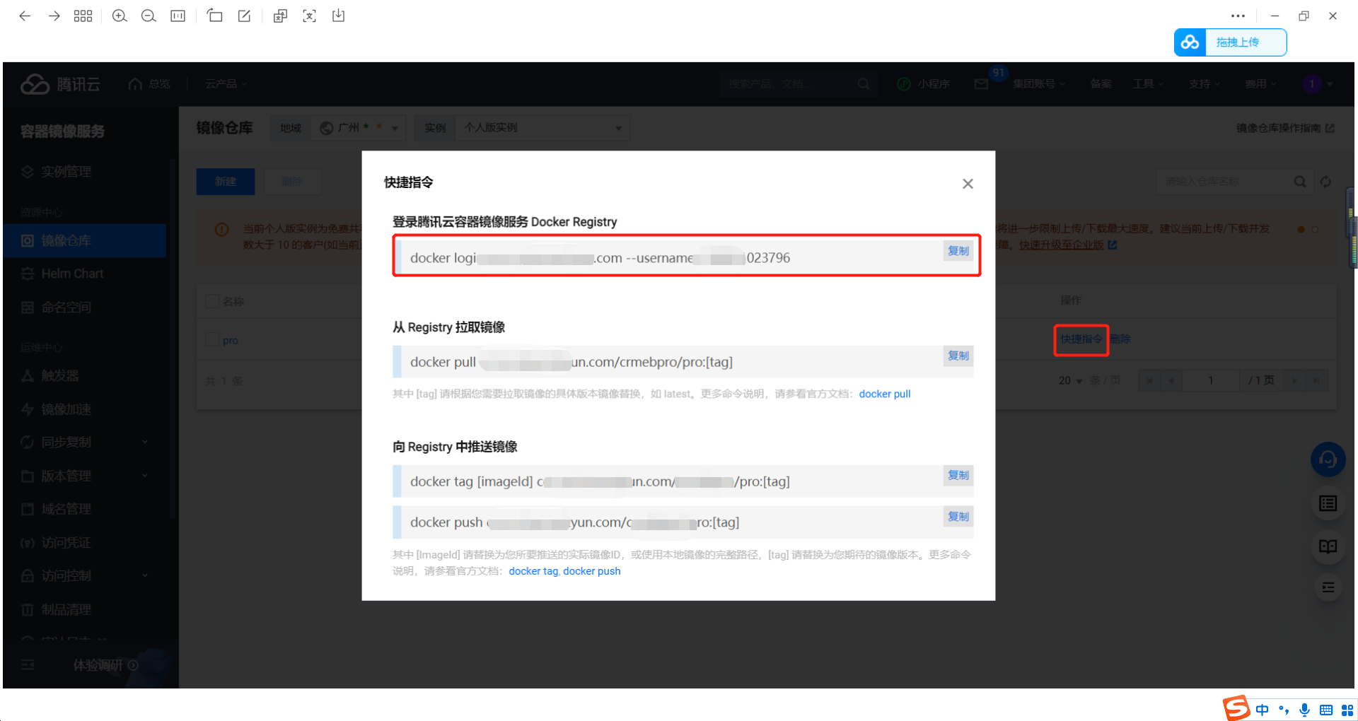Copy the docker push command

958,517
